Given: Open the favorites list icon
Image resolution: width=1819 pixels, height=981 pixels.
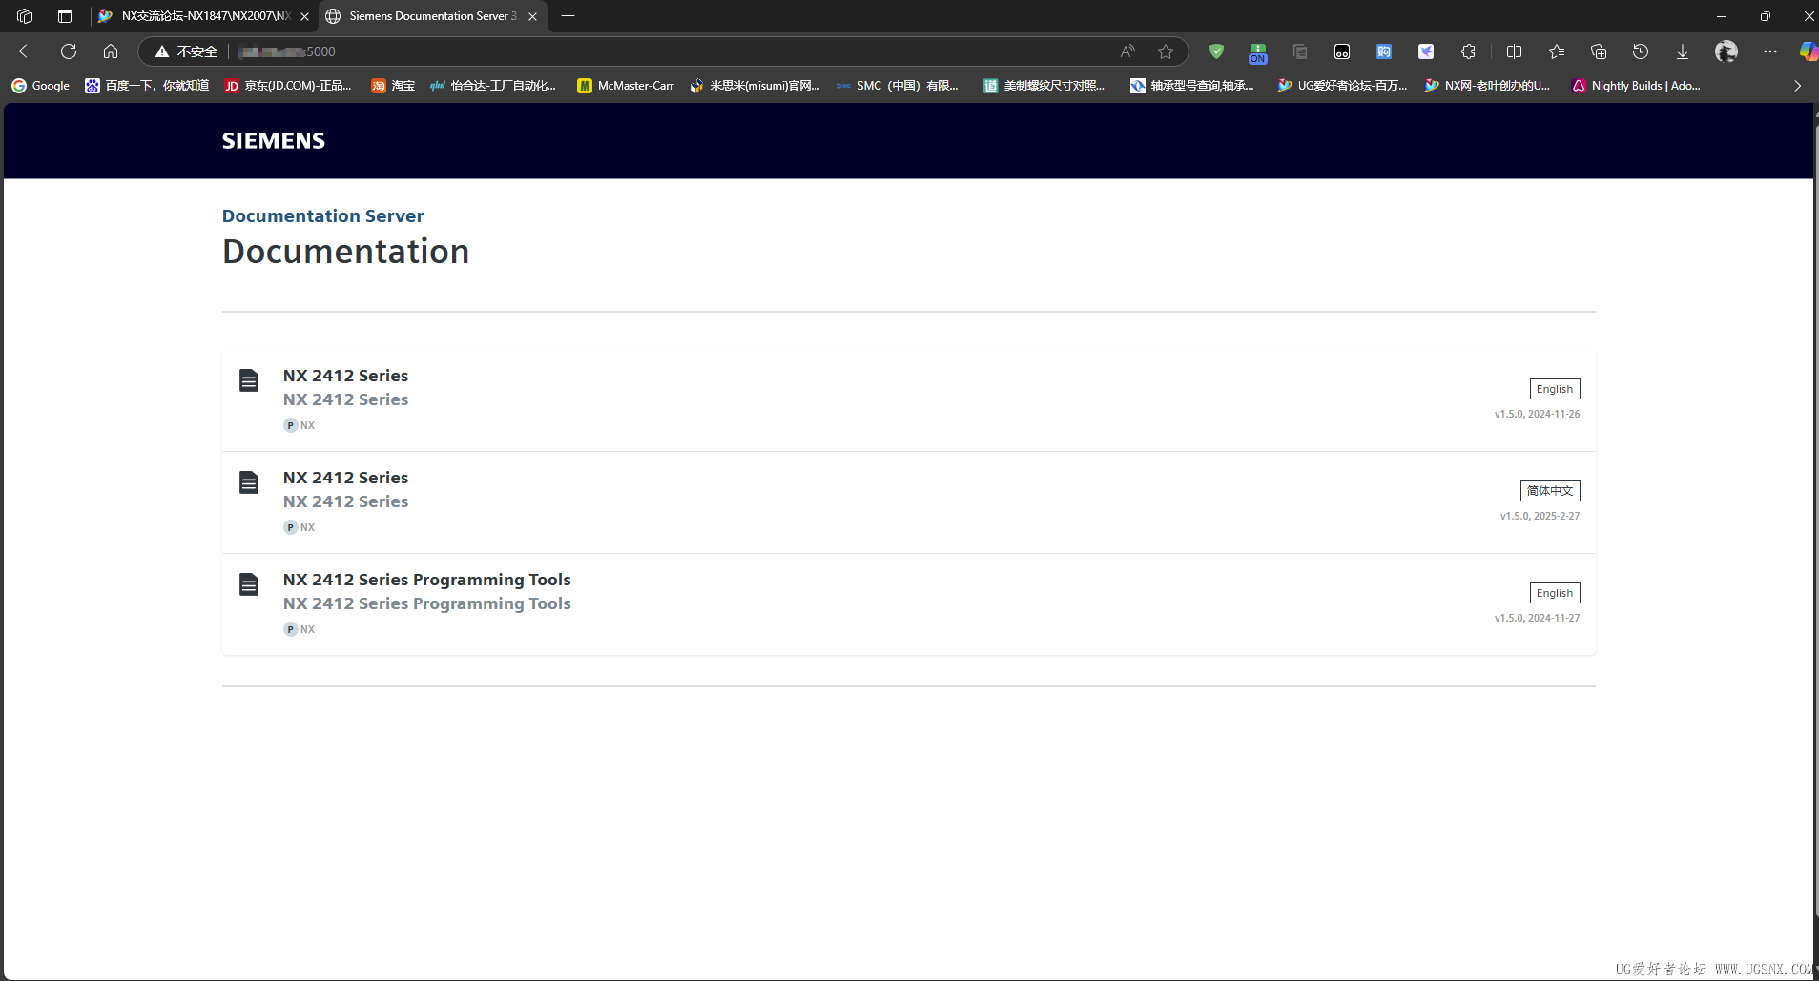Looking at the screenshot, I should tap(1557, 51).
